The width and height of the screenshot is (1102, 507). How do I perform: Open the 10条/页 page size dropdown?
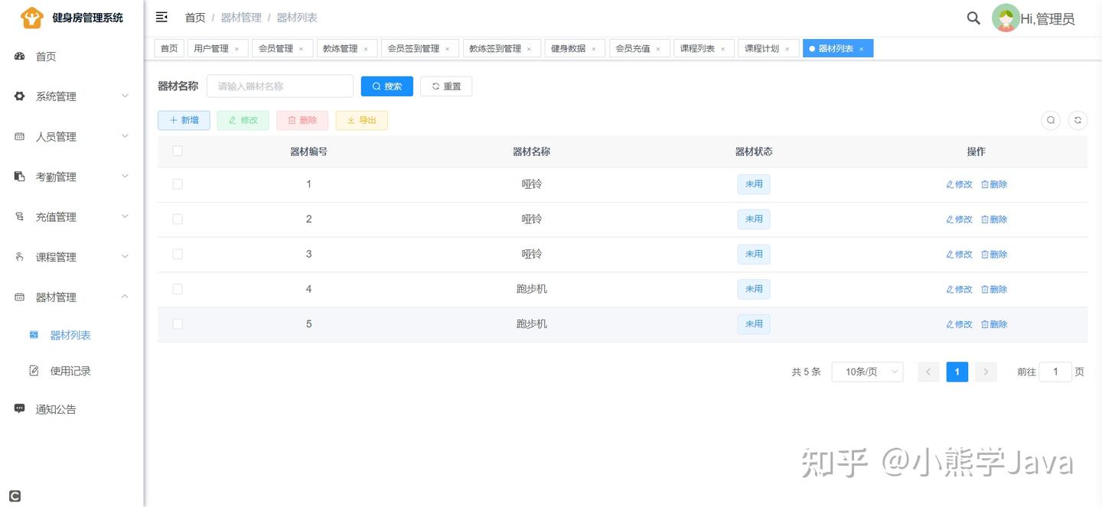[867, 372]
